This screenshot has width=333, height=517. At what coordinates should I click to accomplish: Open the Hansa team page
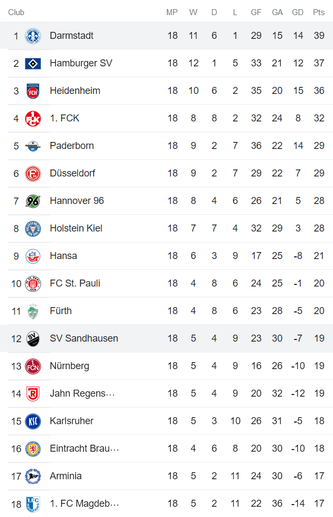point(63,255)
